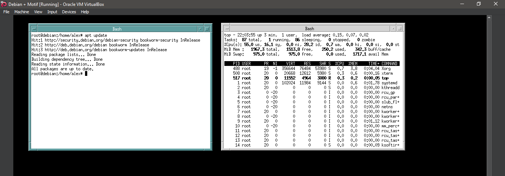Image resolution: width=505 pixels, height=176 pixels.
Task: Open the File menu
Action: 6,12
